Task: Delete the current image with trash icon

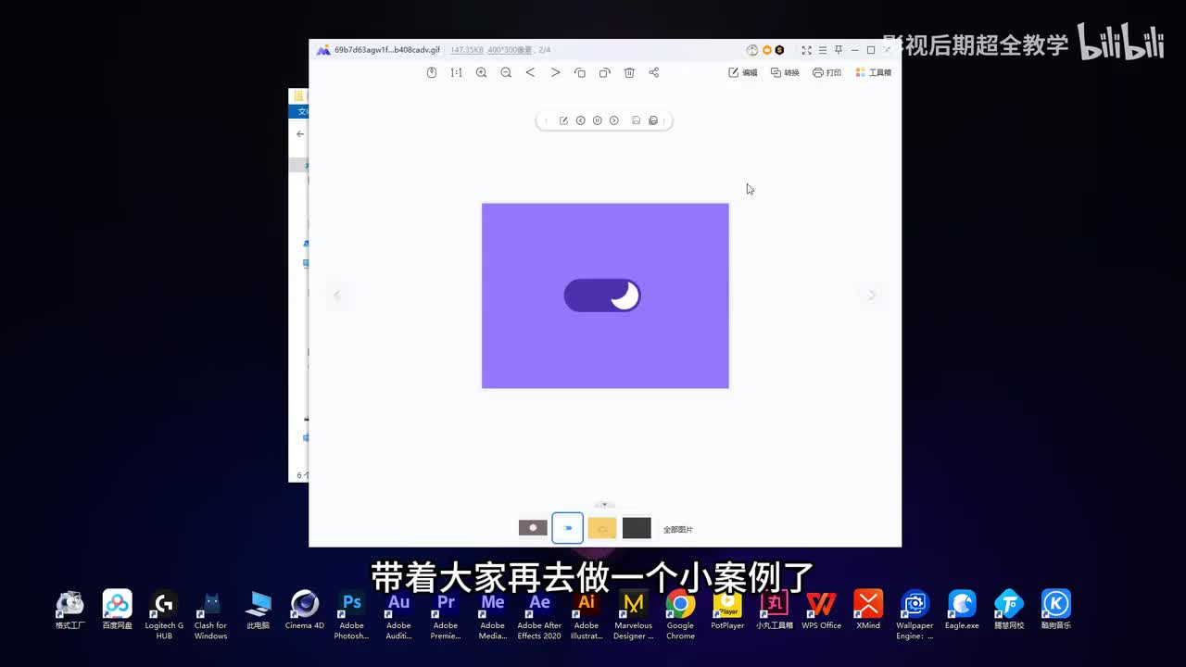Action: pos(629,72)
